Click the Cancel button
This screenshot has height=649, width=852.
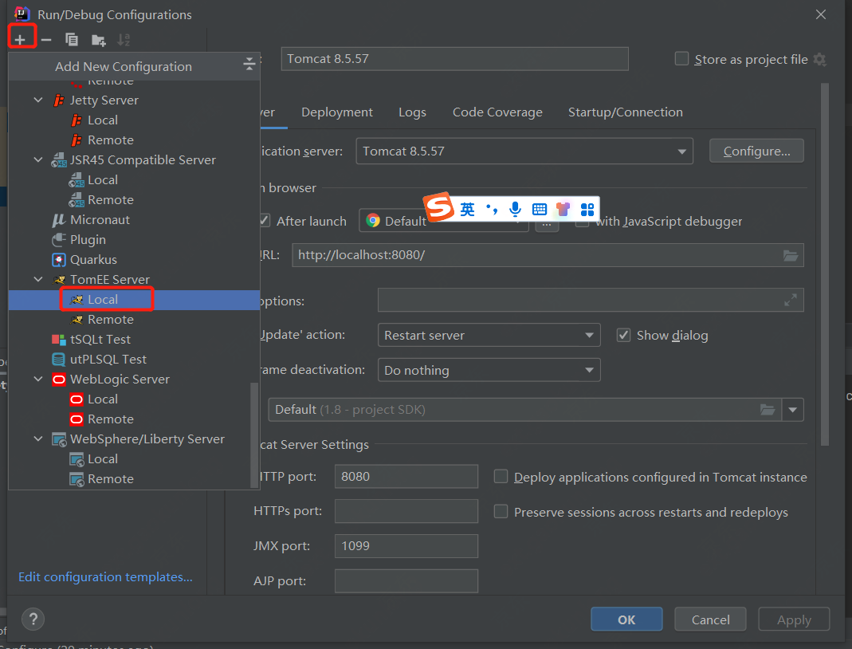pos(710,619)
